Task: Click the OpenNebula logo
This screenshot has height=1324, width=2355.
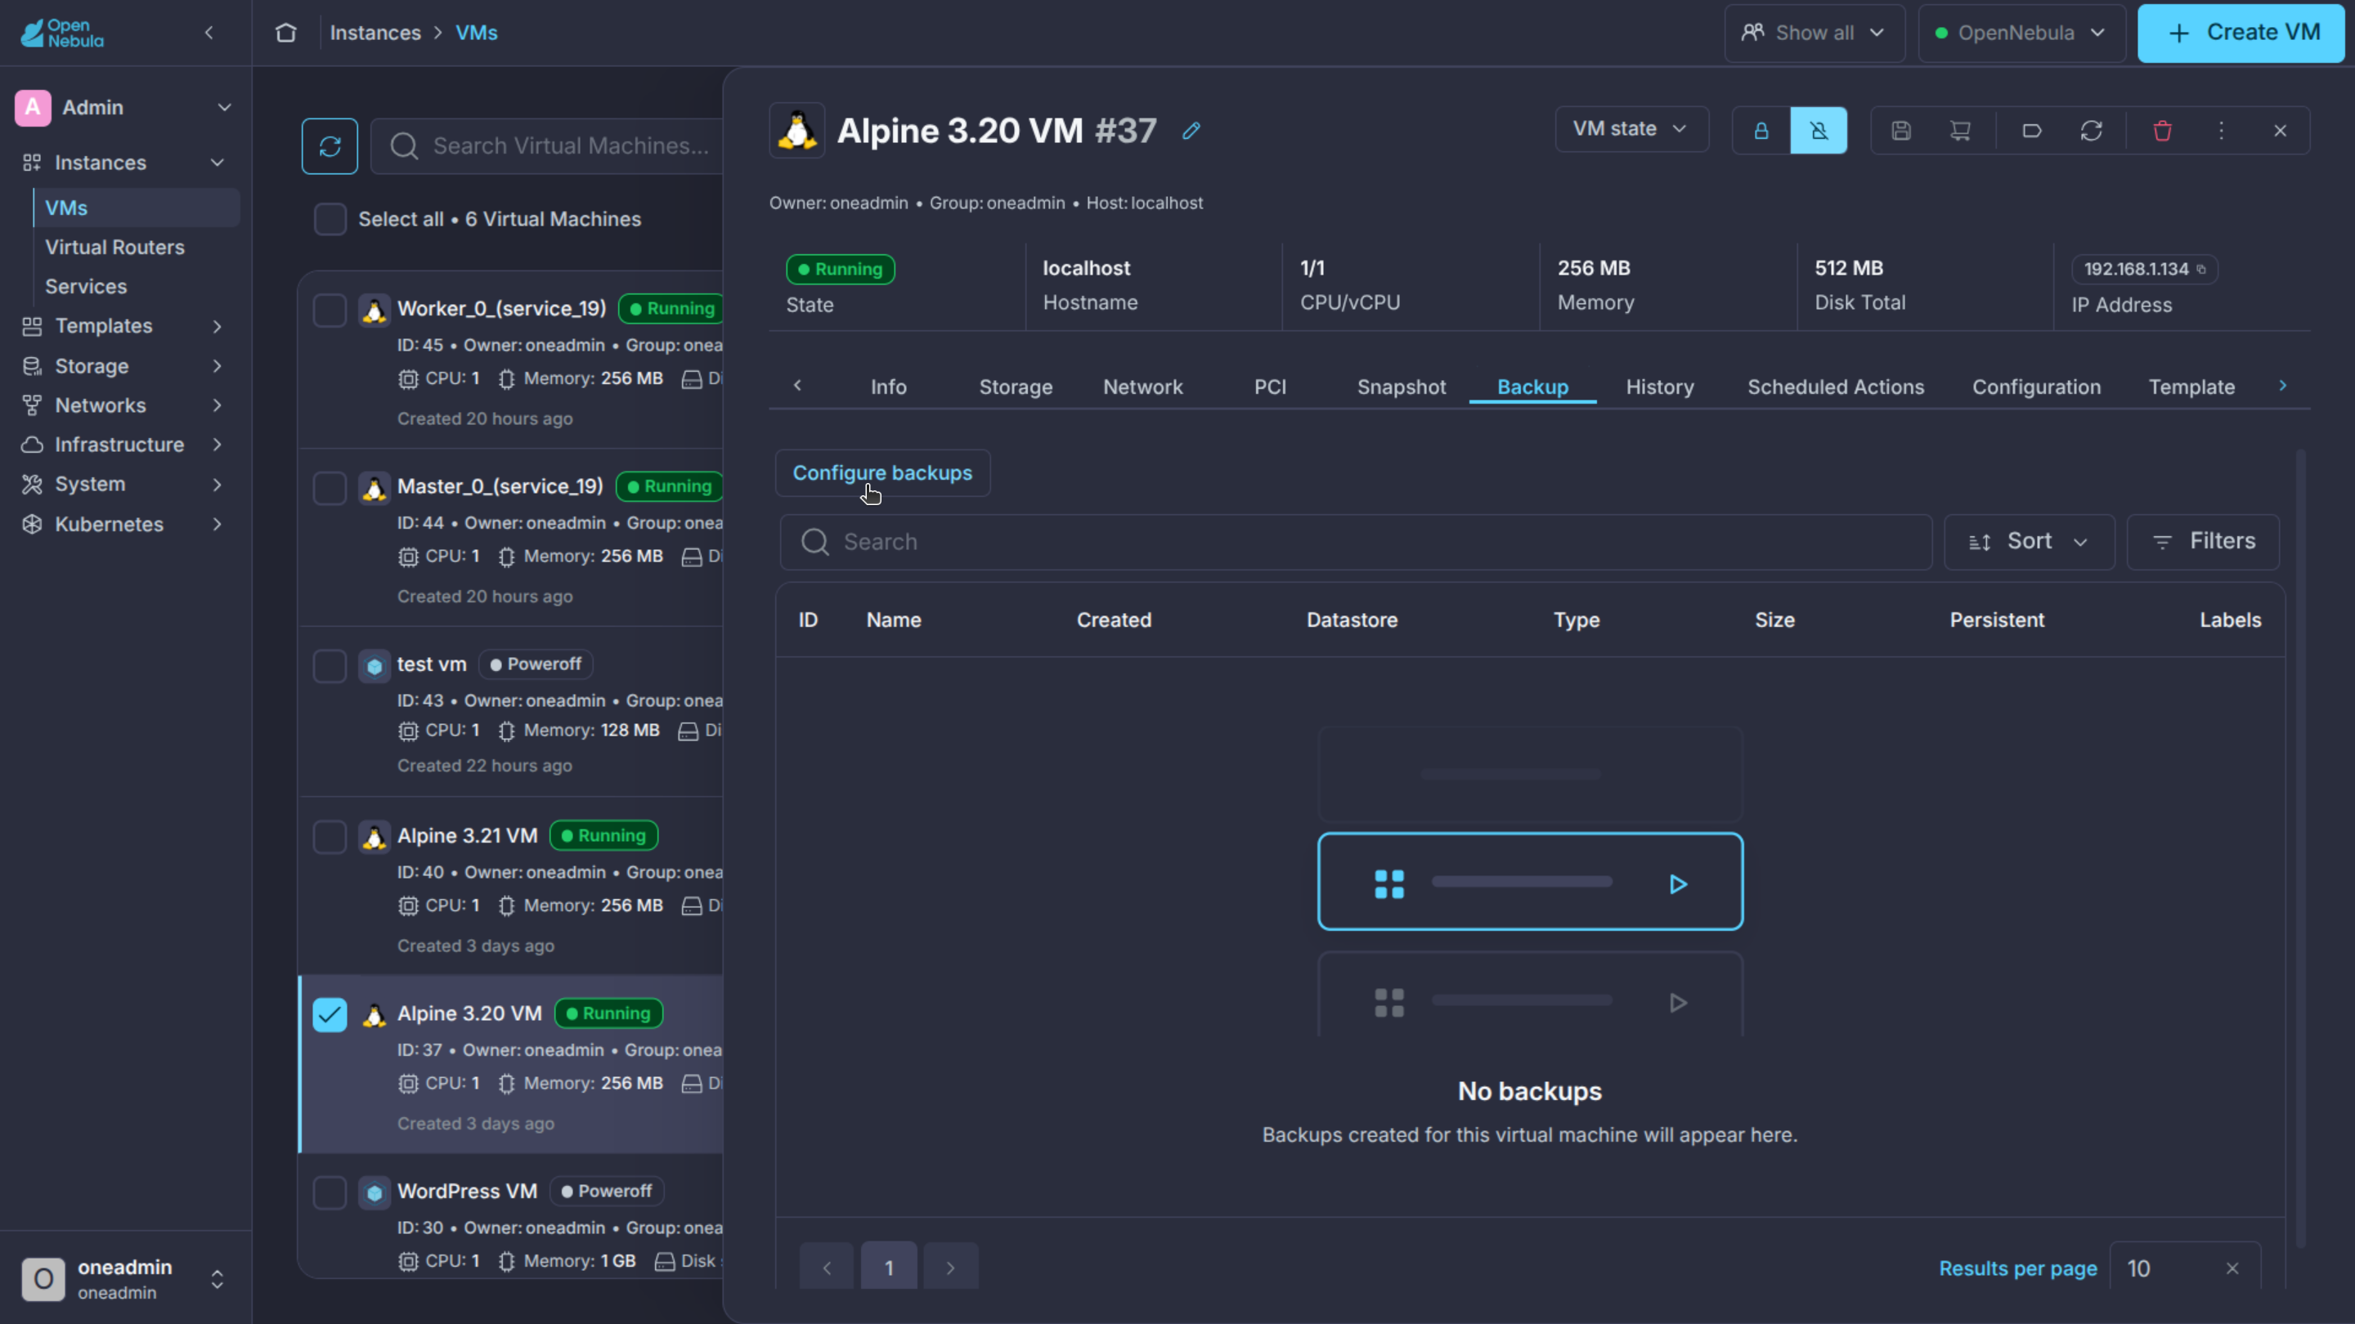Action: [x=62, y=33]
